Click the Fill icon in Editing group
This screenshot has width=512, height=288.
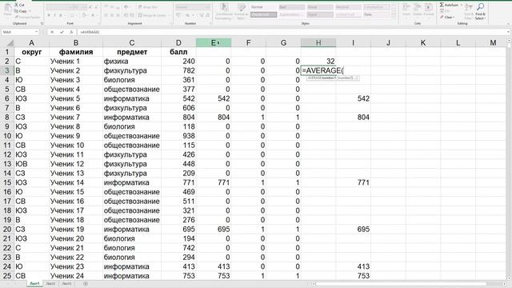tap(442, 11)
